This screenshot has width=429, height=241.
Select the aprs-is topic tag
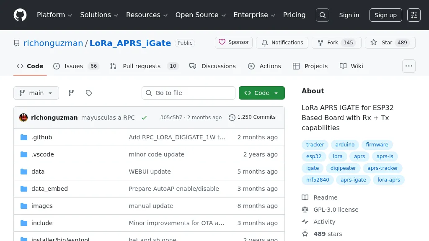tap(385, 156)
